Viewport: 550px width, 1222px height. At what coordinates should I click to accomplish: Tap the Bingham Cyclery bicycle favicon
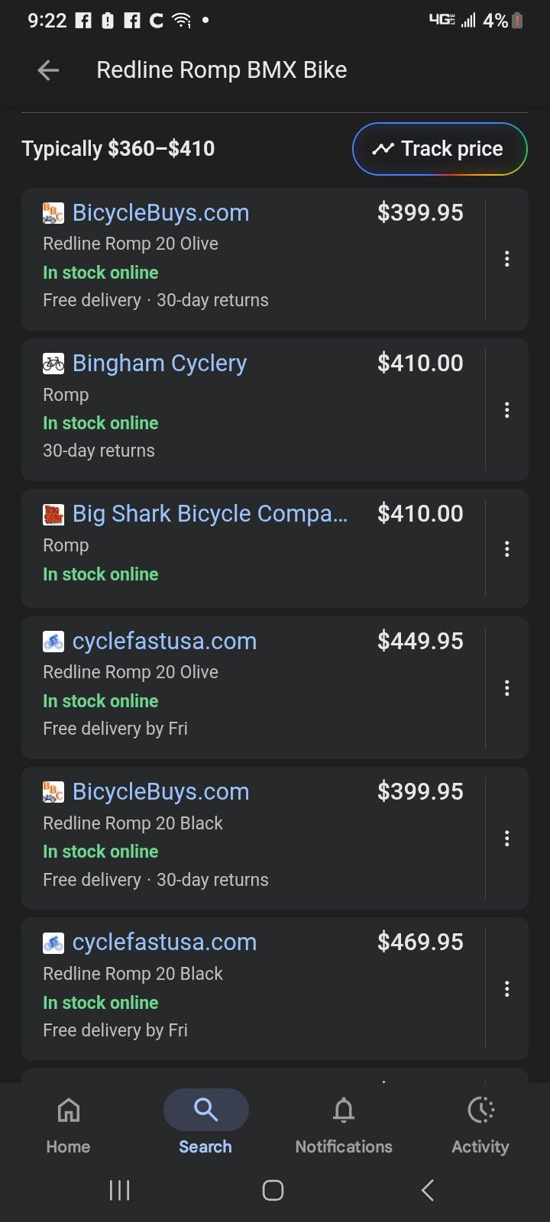coord(53,364)
